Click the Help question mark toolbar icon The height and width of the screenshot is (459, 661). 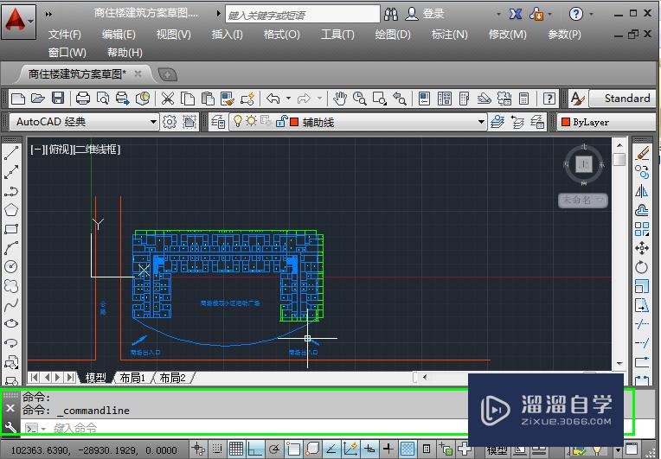(x=549, y=99)
